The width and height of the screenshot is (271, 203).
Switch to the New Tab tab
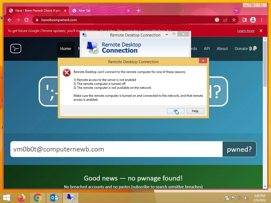coord(101,11)
